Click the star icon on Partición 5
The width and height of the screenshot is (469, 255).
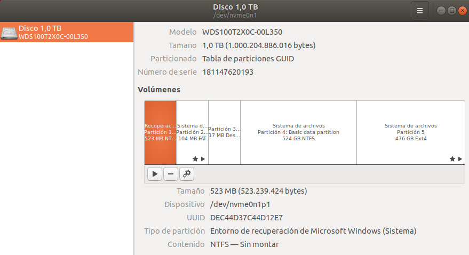(x=452, y=159)
